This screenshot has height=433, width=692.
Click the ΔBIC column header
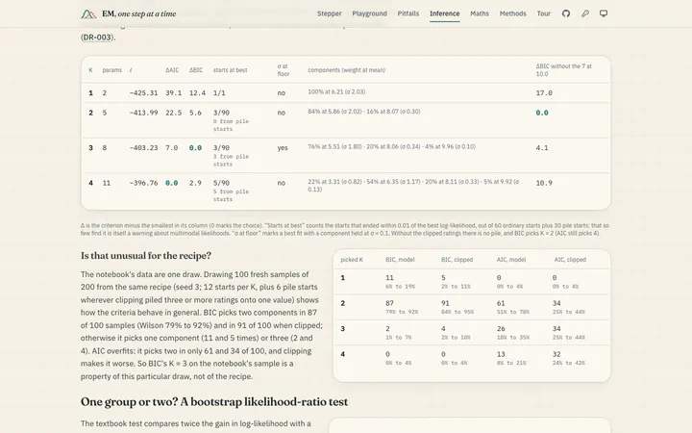[x=196, y=70]
